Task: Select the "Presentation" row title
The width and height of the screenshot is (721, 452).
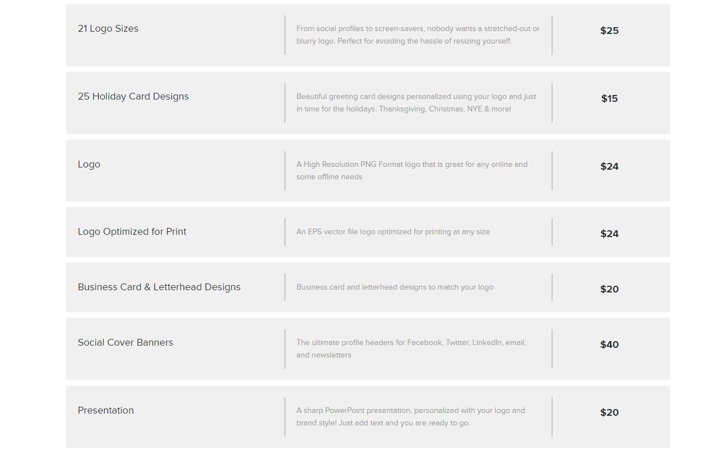Action: coord(106,411)
